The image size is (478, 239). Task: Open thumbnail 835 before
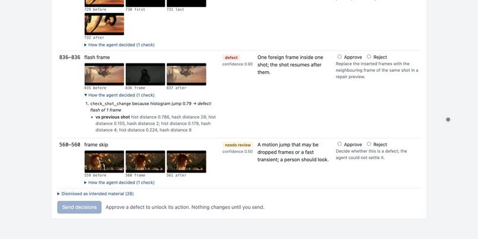coord(104,74)
